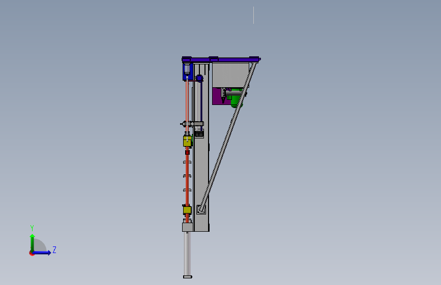
Task: Select the purple top mounting plate of the model
Action: 221,59
